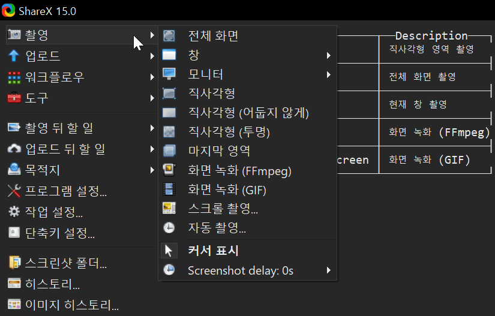Click the fullscreen icon beside 전체 화면
The width and height of the screenshot is (495, 316).
click(169, 35)
